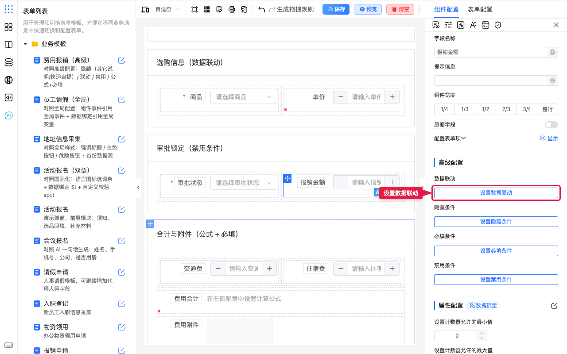
Task: Open the shield validation icon in right panel
Action: [x=498, y=25]
